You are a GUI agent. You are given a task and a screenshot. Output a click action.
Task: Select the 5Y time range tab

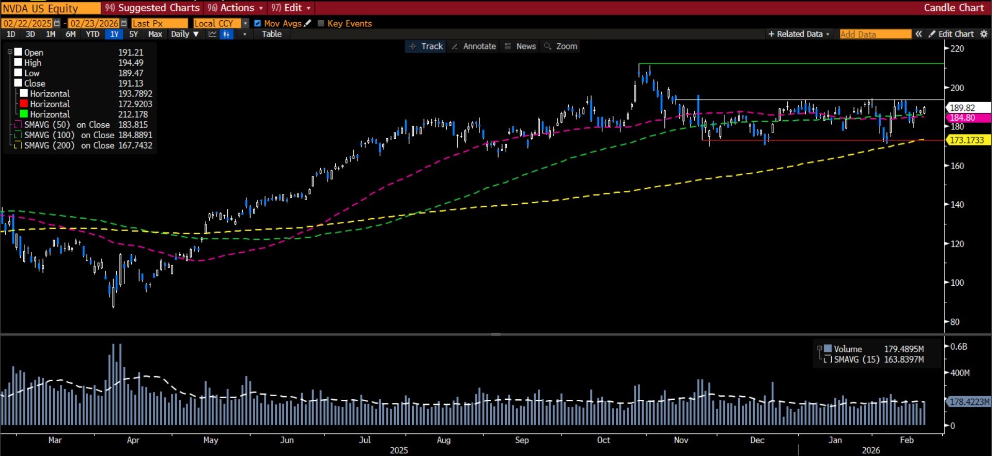tap(134, 35)
